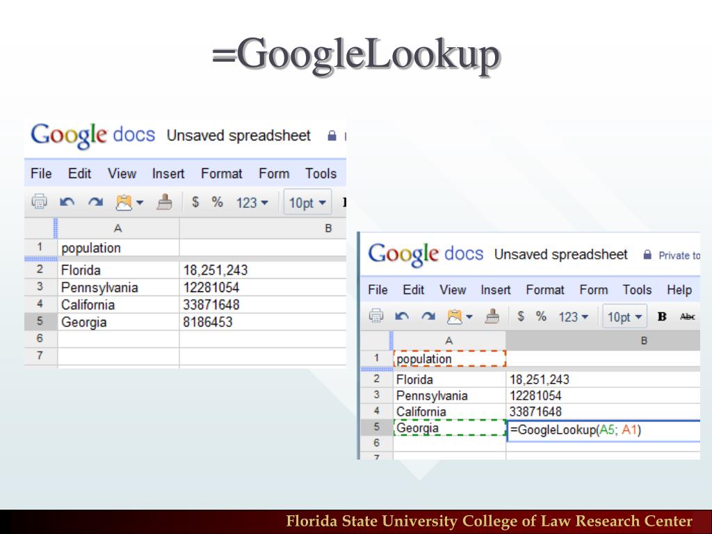Click right spreadsheet's Unsaved spreadsheet title
712x534 pixels.
coord(561,254)
